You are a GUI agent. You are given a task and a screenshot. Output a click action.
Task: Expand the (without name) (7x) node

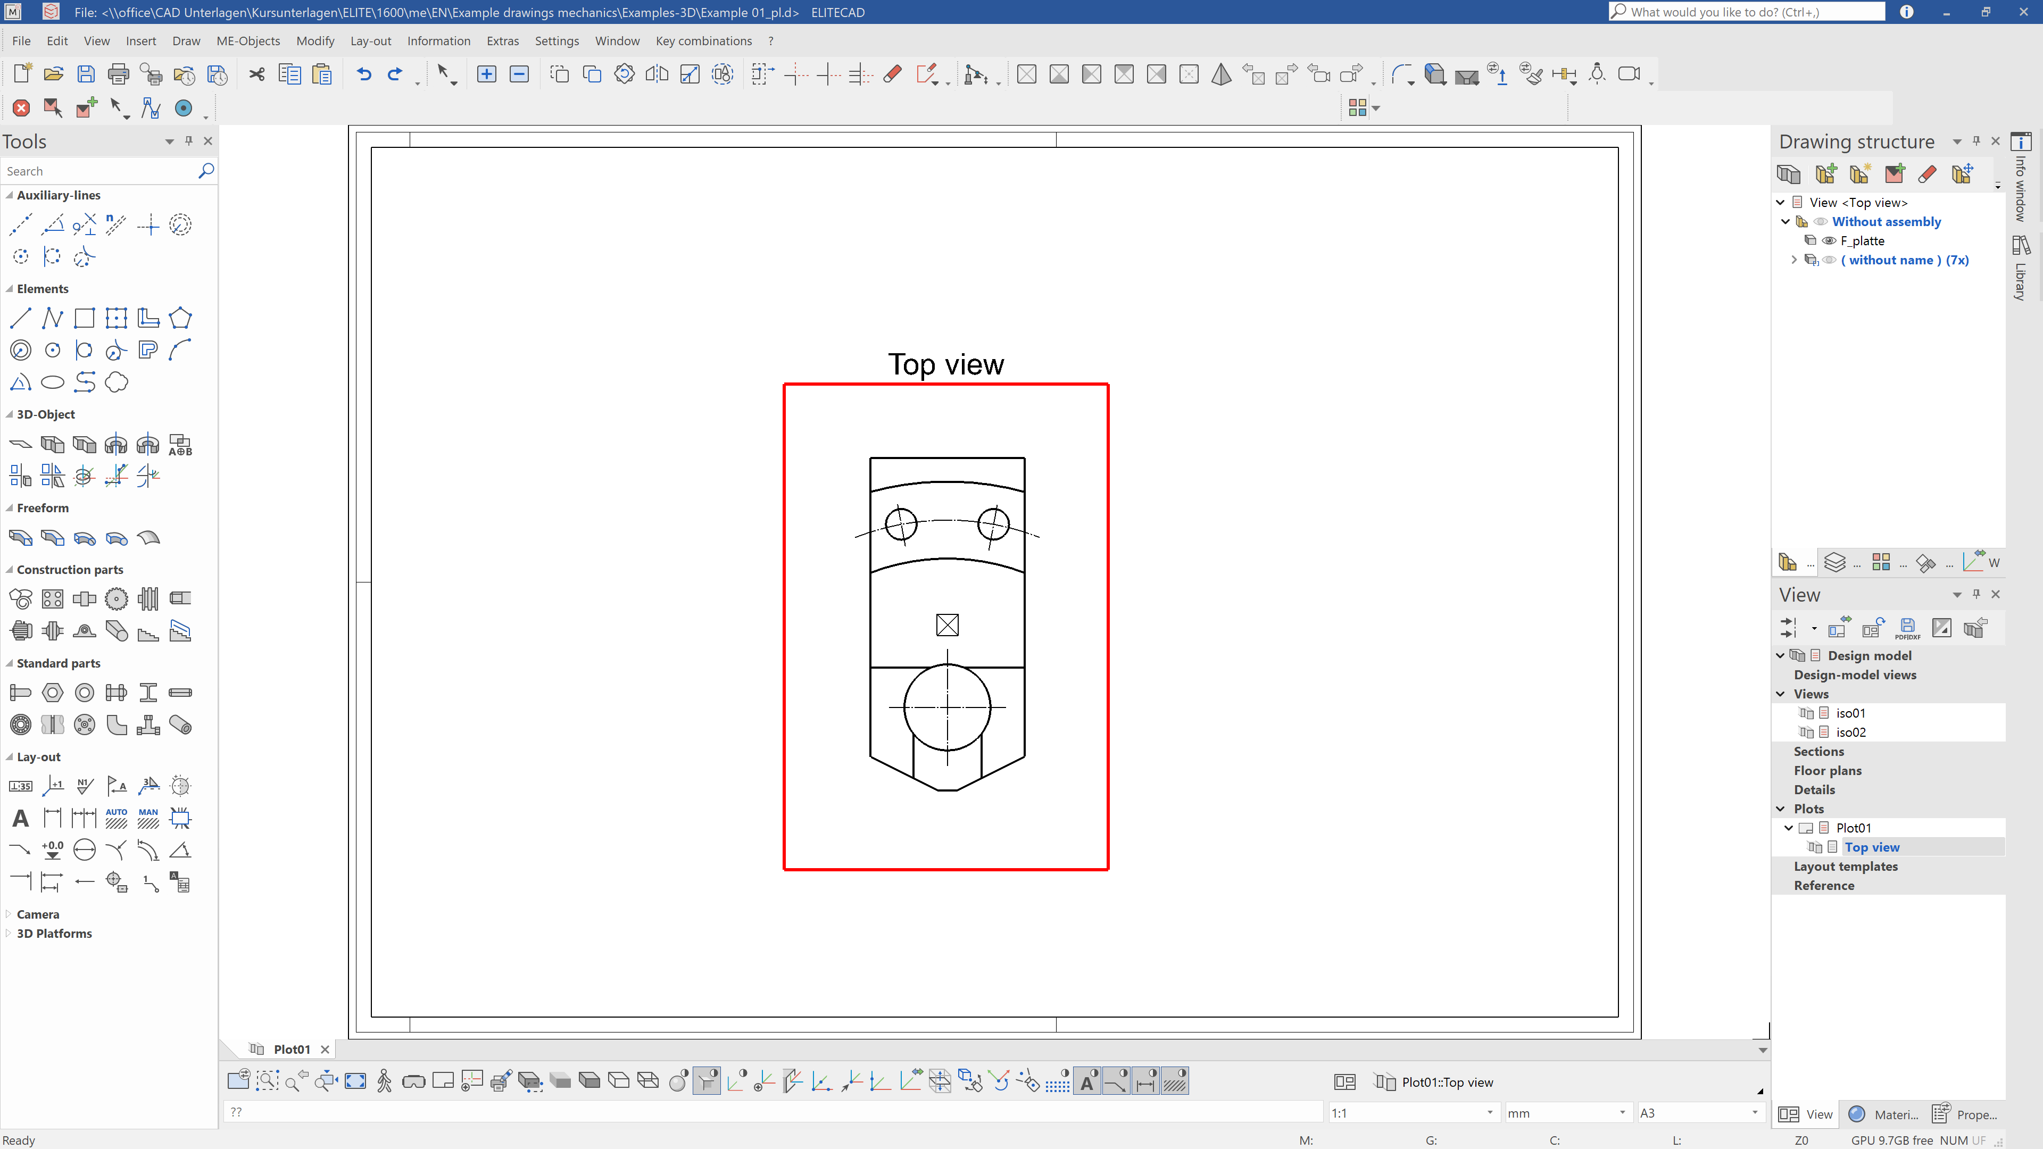coord(1794,260)
